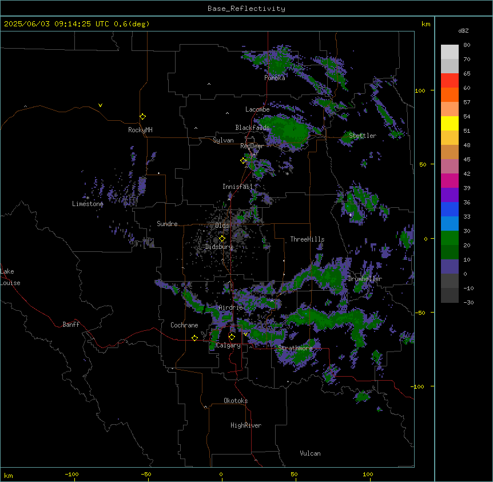Viewport: 493px width, 482px height.
Task: Click the Didsbury city label
Action: (x=219, y=247)
